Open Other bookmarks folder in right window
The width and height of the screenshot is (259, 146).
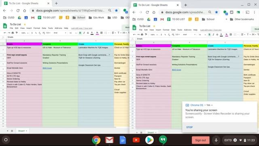point(242,19)
